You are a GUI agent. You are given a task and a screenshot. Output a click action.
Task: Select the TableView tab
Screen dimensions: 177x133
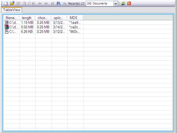(12, 10)
